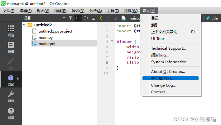
Task: Toggle synchronize with editor link icon
Action: click(x=78, y=18)
